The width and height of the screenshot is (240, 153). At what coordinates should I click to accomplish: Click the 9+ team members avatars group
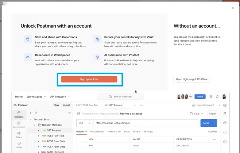pos(184,97)
